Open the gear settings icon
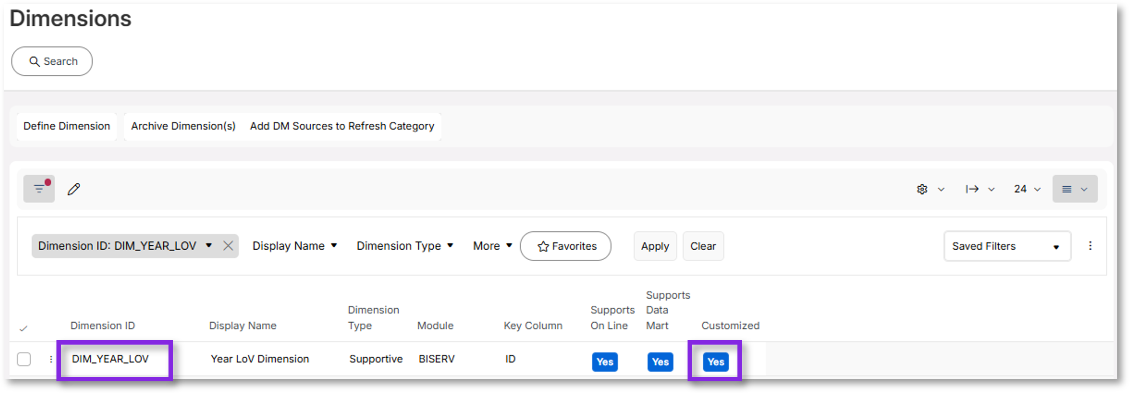Screen dimensions: 1130x394 [922, 189]
